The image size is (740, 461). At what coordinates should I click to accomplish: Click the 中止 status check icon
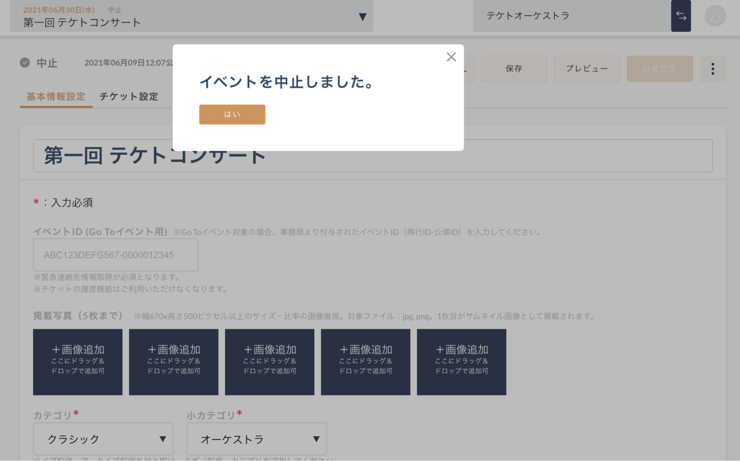[25, 63]
